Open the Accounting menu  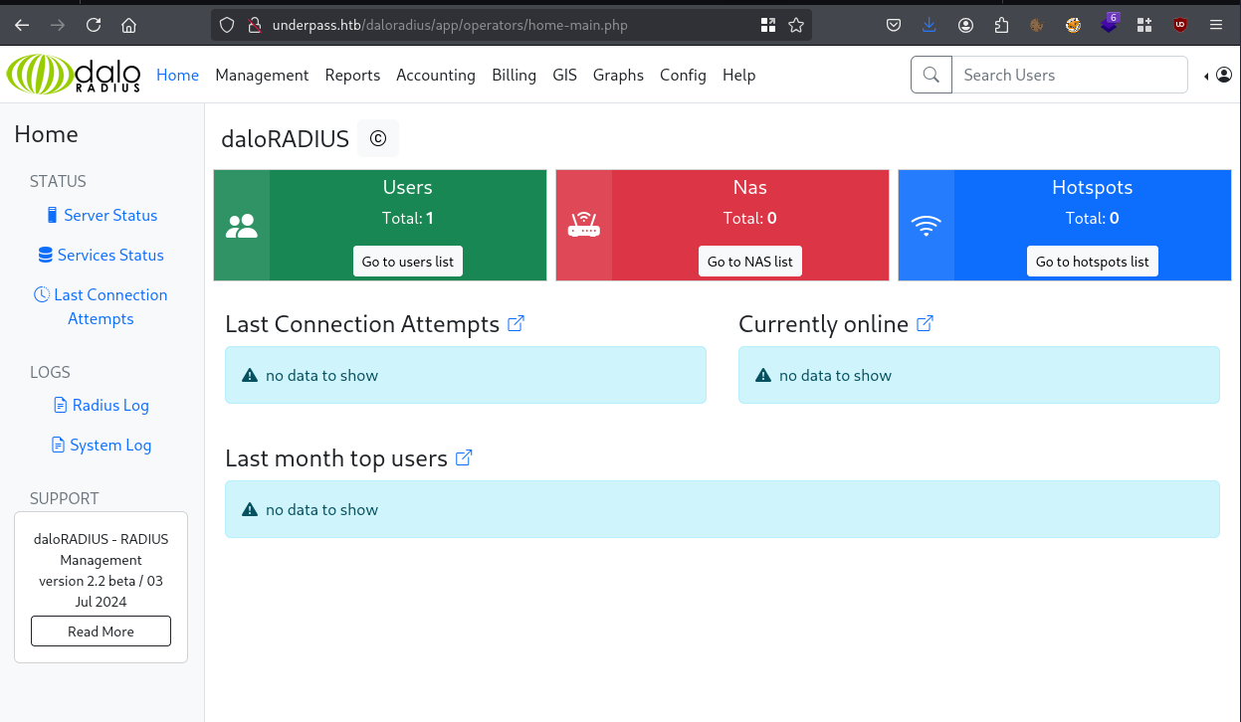(x=435, y=75)
